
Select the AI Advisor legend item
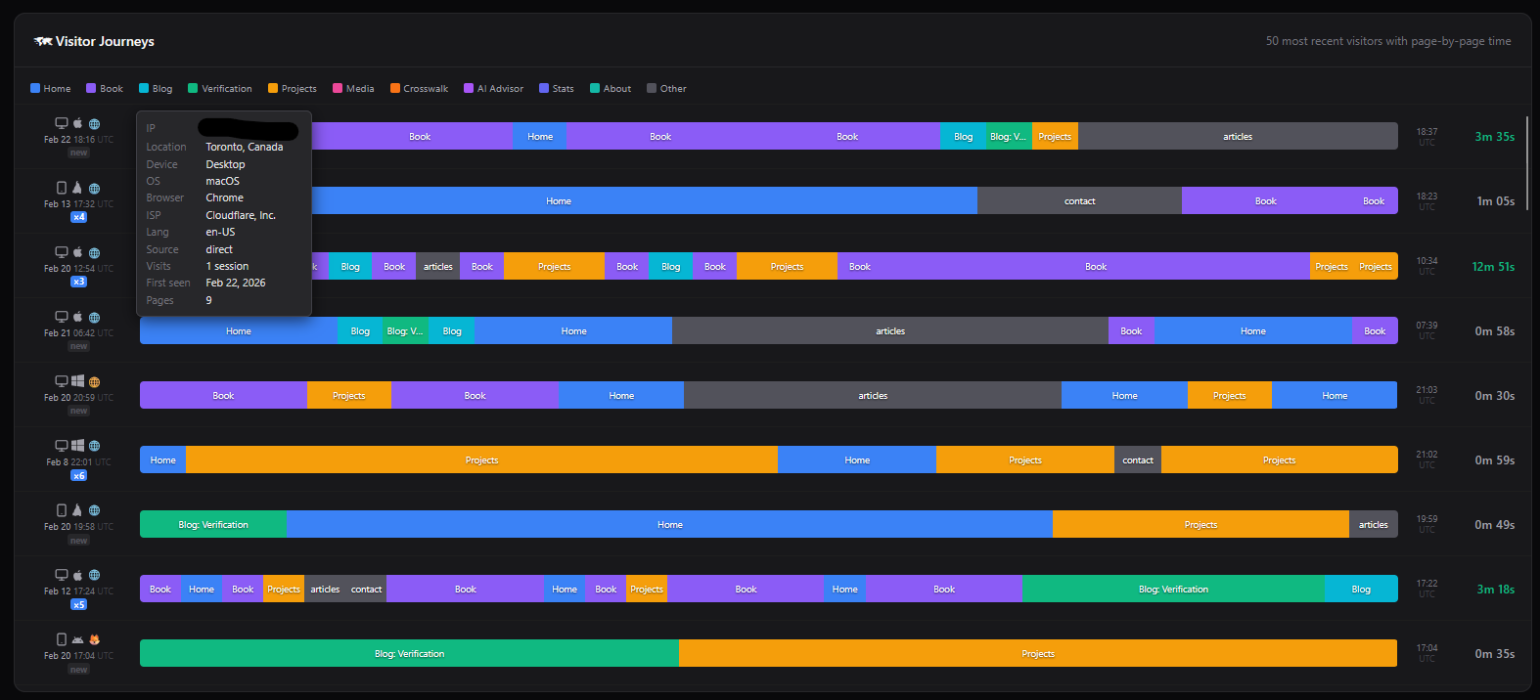point(494,88)
